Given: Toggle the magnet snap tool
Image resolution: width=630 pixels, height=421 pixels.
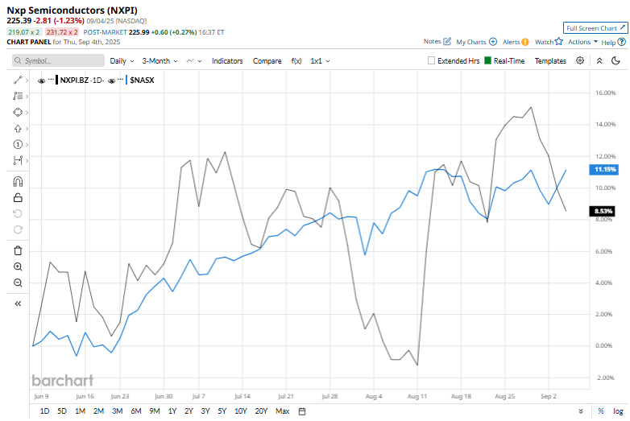Looking at the screenshot, I should pos(18,181).
